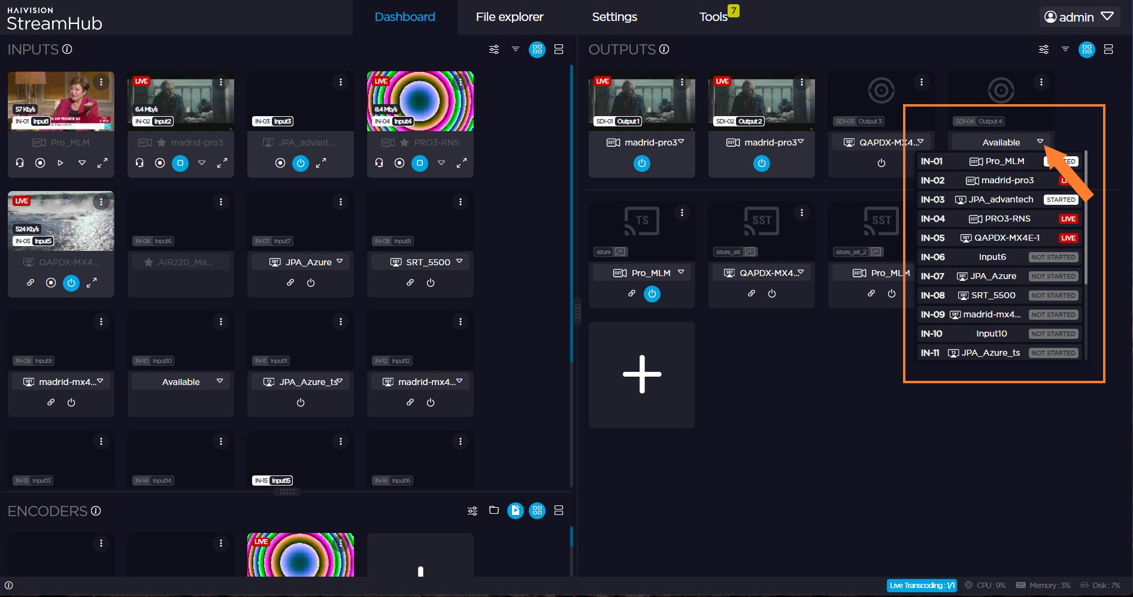
Task: Open three-dot menu on input IN-03
Action: point(341,82)
